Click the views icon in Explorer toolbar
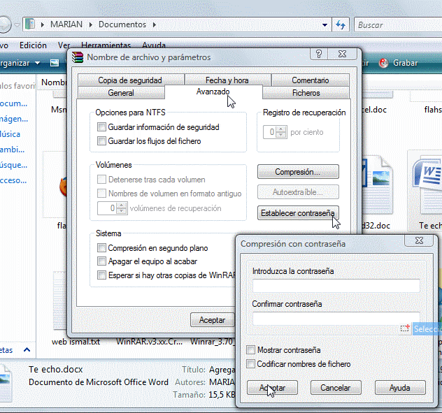 pyautogui.click(x=55, y=63)
